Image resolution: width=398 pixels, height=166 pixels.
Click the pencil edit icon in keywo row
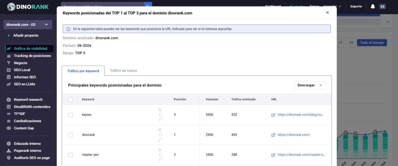pos(160,119)
